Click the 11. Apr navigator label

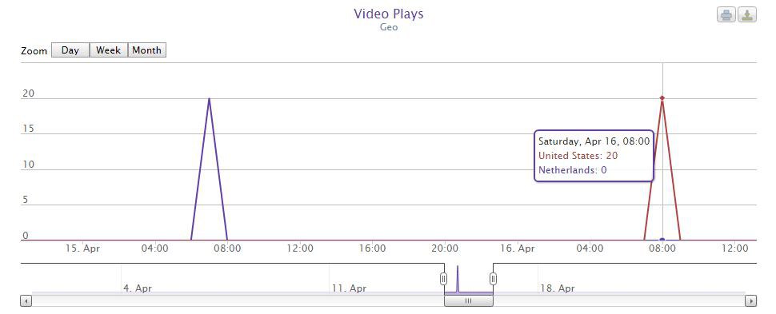coord(350,288)
